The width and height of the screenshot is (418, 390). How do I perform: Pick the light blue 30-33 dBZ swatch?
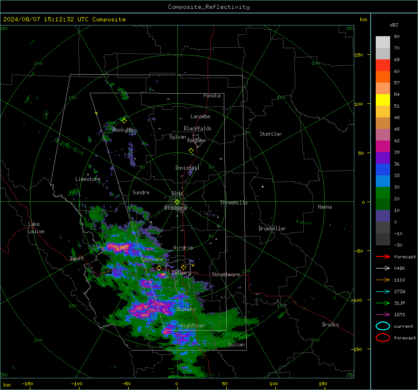coord(383,181)
